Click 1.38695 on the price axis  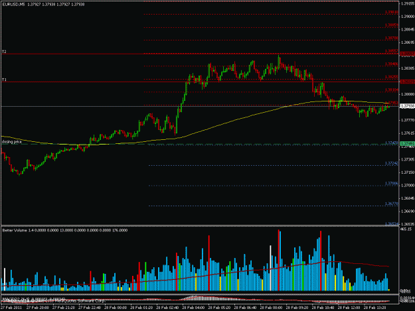408,42
